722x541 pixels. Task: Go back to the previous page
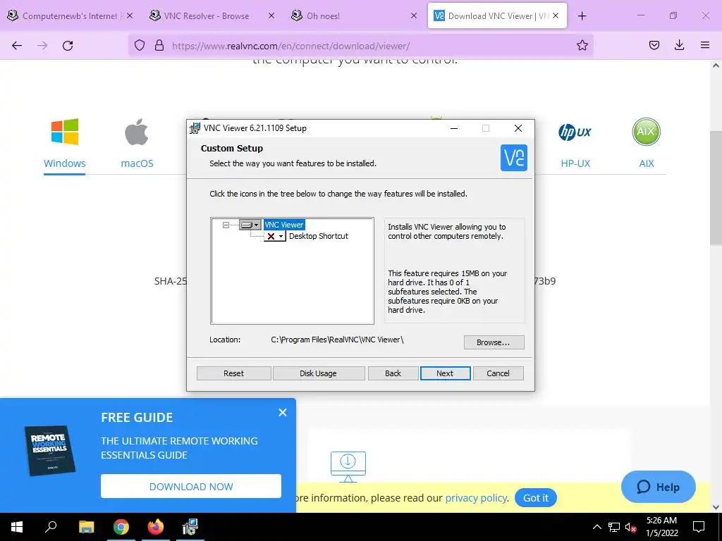point(17,45)
